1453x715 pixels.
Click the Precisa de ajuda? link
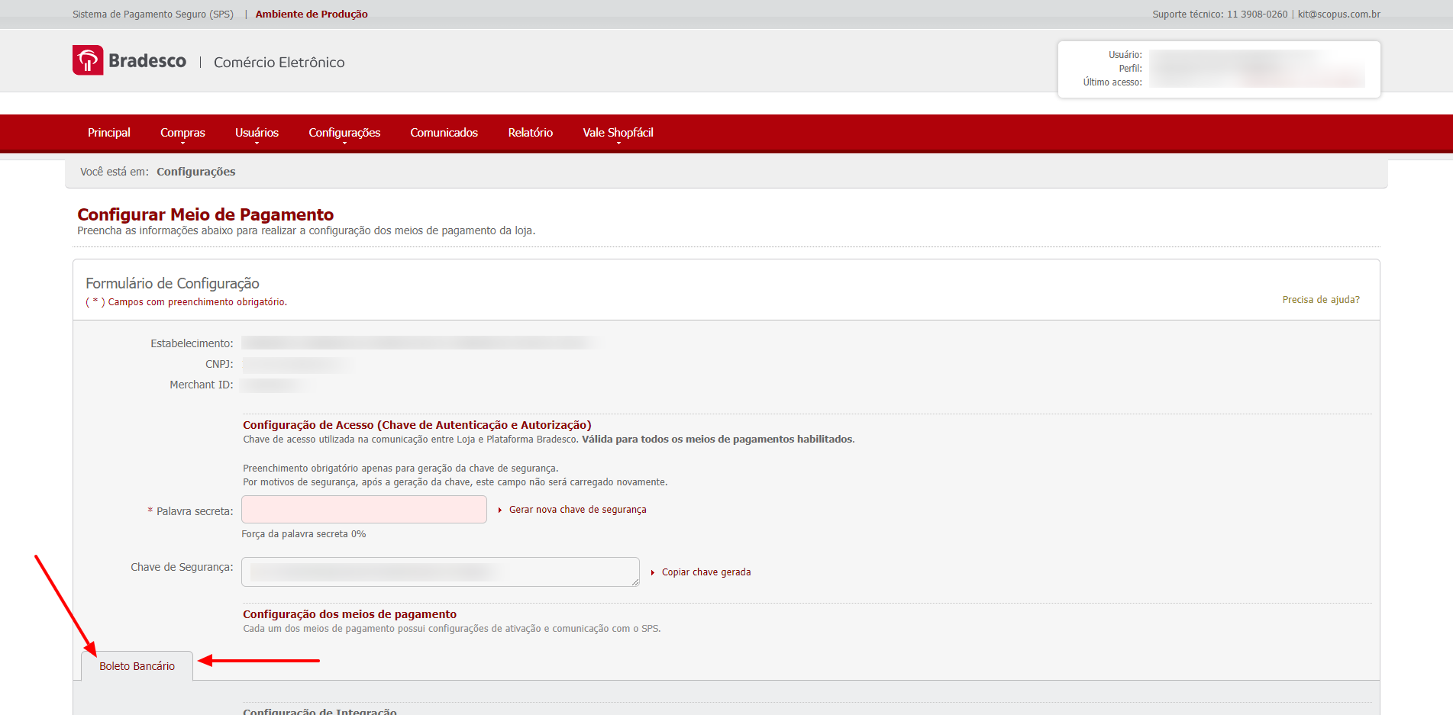tap(1321, 300)
